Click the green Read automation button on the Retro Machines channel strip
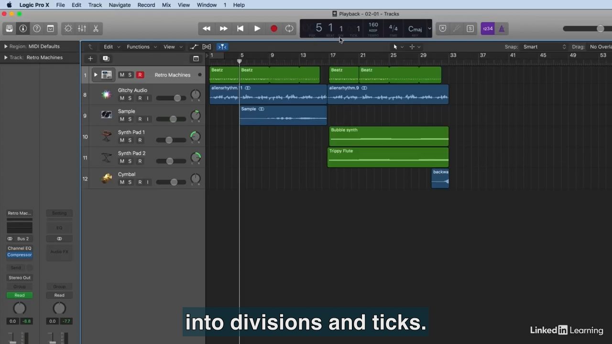Viewport: 612px width, 344px height. pyautogui.click(x=20, y=295)
